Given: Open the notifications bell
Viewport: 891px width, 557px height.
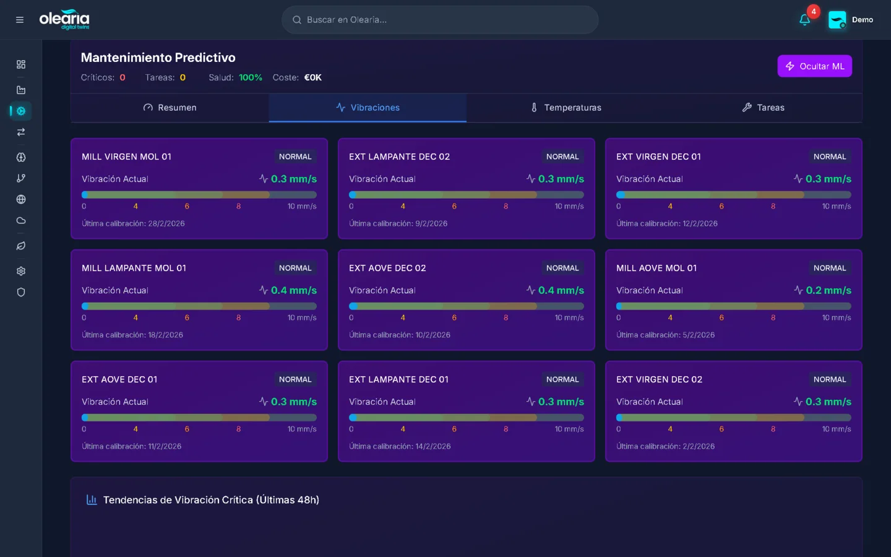Looking at the screenshot, I should [804, 20].
